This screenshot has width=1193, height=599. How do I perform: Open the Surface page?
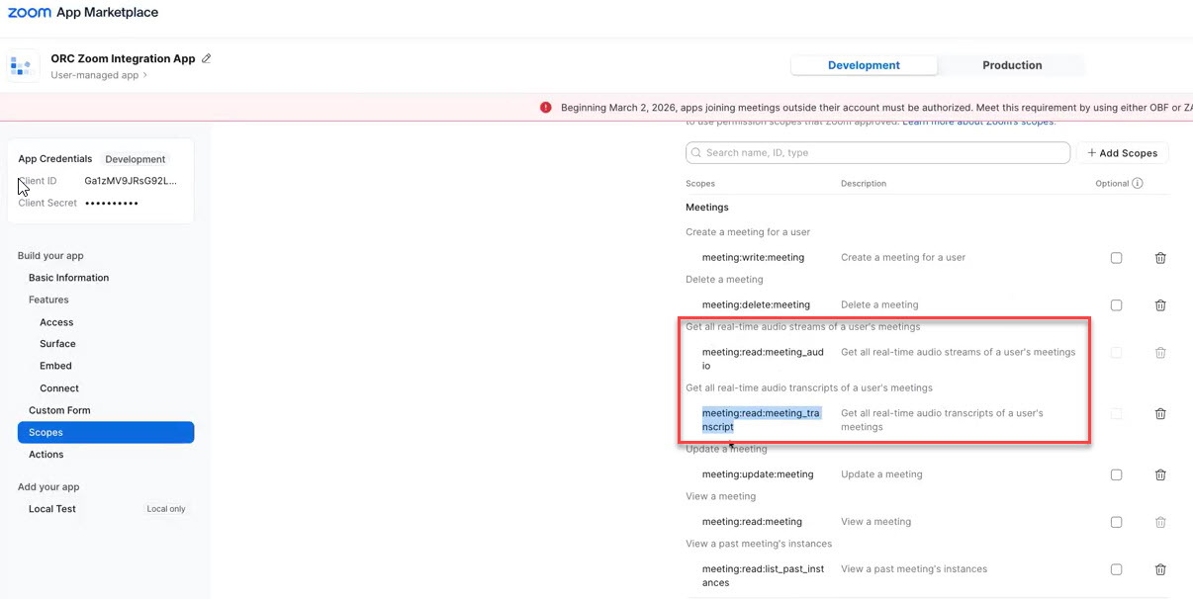coord(57,344)
